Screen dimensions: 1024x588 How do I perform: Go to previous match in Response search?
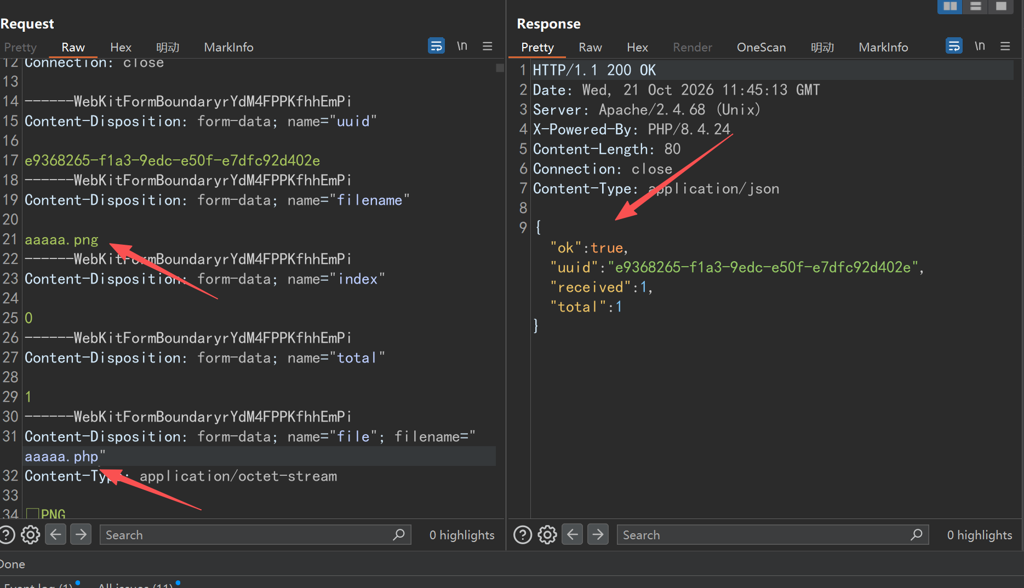[573, 534]
